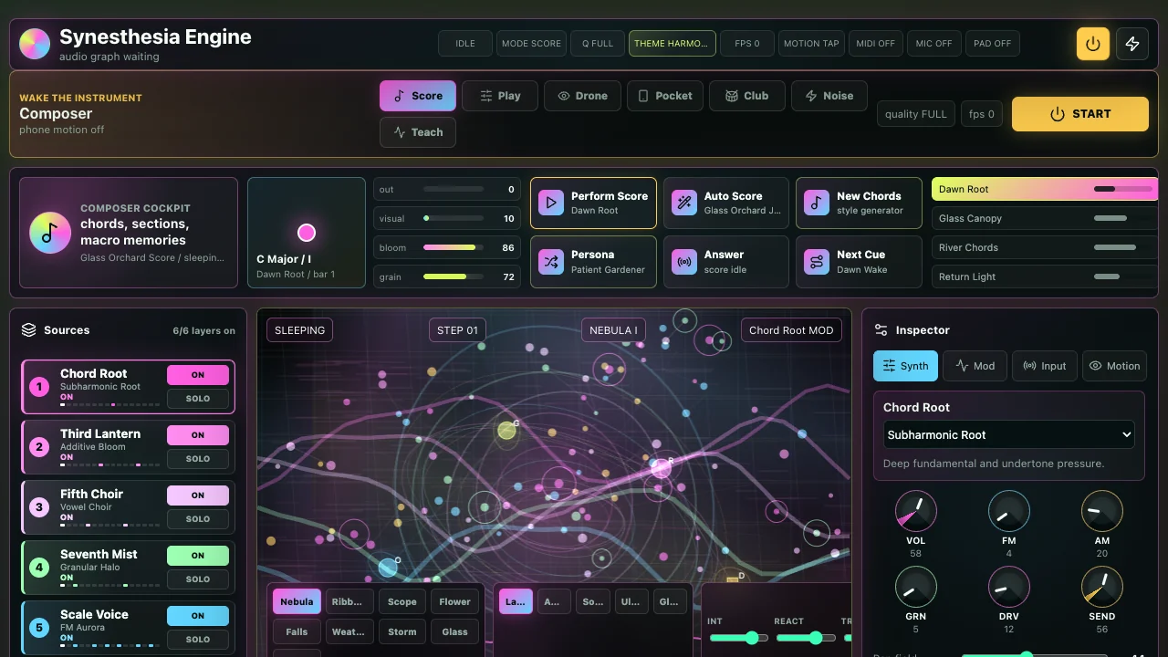The height and width of the screenshot is (657, 1168).
Task: Open the Mod tab in Inspector
Action: coord(975,366)
